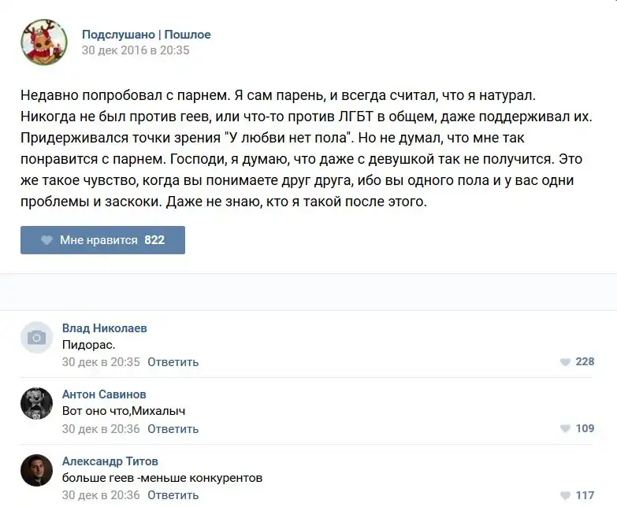The width and height of the screenshot is (617, 507).
Task: Click the Подслушано community avatar
Action: [x=43, y=43]
